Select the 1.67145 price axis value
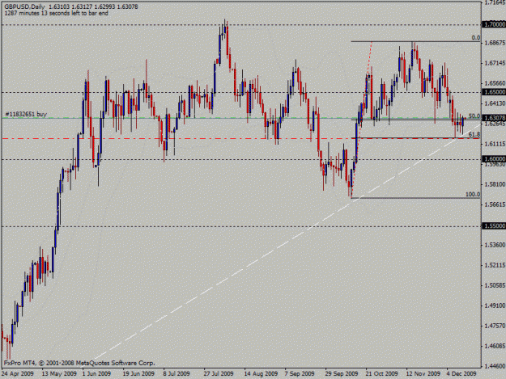Image resolution: width=506 pixels, height=379 pixels. point(495,63)
